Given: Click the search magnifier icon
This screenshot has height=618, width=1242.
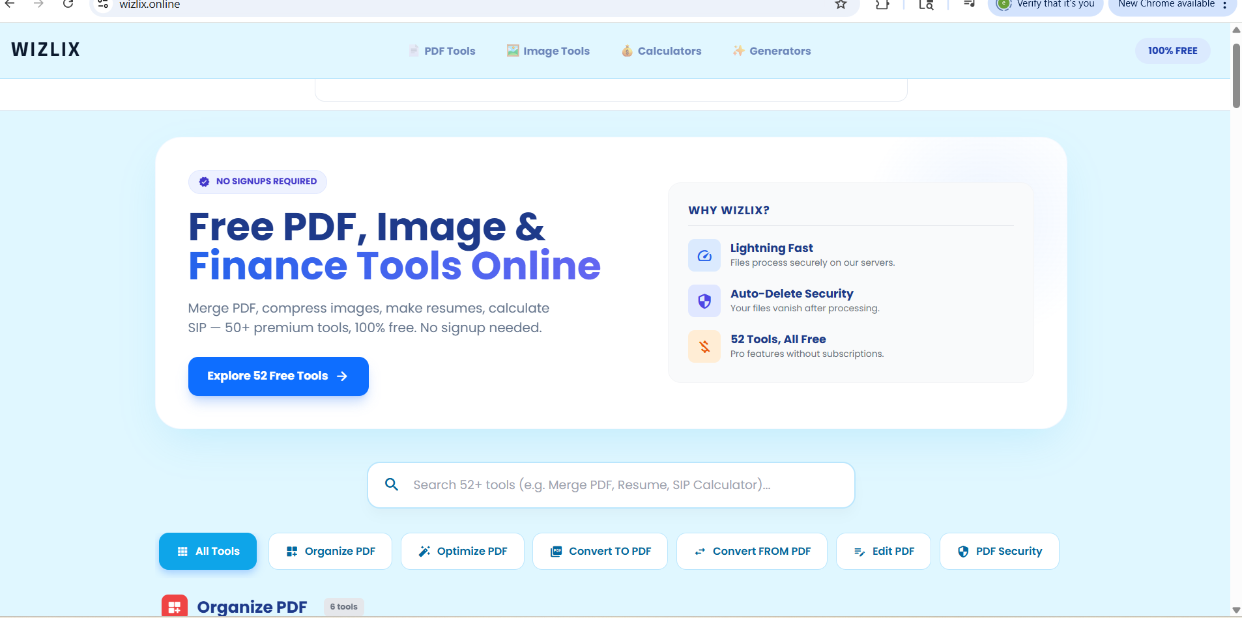Looking at the screenshot, I should point(392,485).
